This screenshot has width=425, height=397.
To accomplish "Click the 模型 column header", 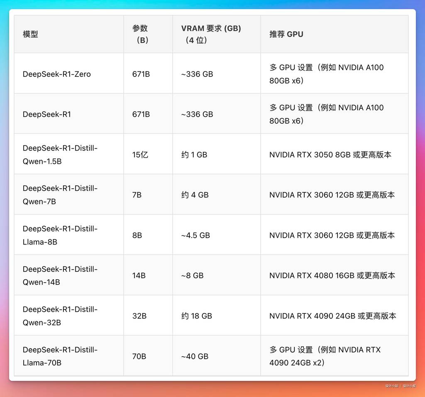I will [x=30, y=34].
